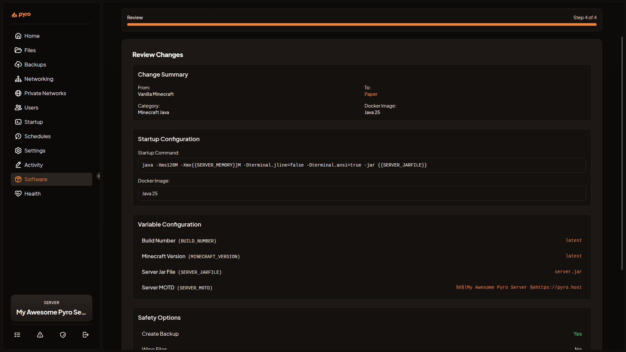Click the Software box icon
This screenshot has width=626, height=352.
[18, 179]
